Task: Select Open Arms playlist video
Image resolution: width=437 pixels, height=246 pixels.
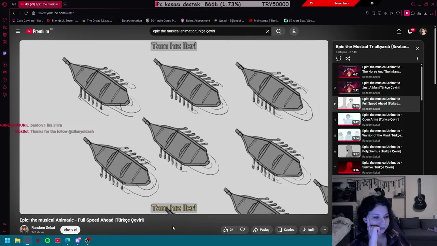Action: click(376, 120)
